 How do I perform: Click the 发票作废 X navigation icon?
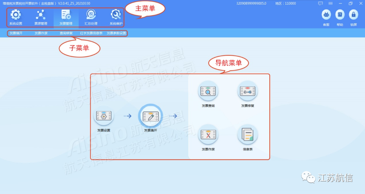(208, 135)
